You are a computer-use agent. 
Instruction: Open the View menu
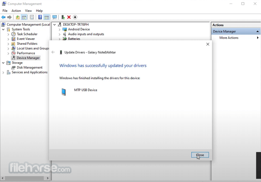pos(28,11)
